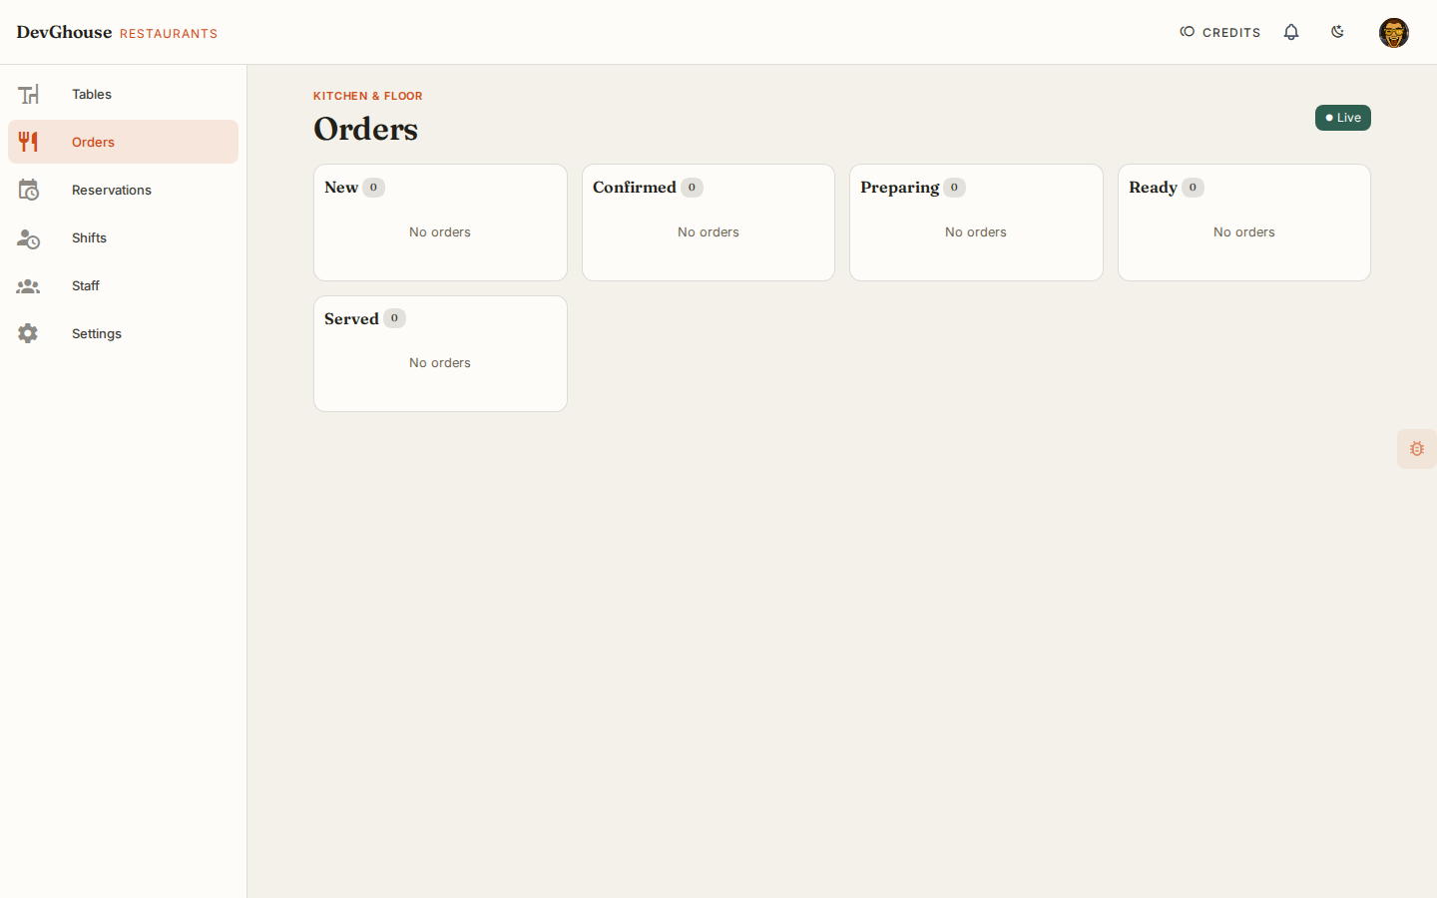
Task: Click the DevGhouse Restaurants logo
Action: tap(117, 32)
